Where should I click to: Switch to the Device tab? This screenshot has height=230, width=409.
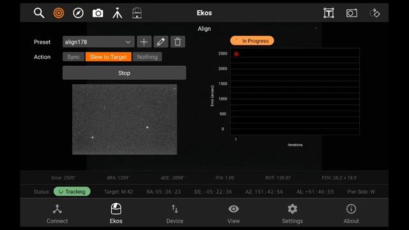coord(174,214)
